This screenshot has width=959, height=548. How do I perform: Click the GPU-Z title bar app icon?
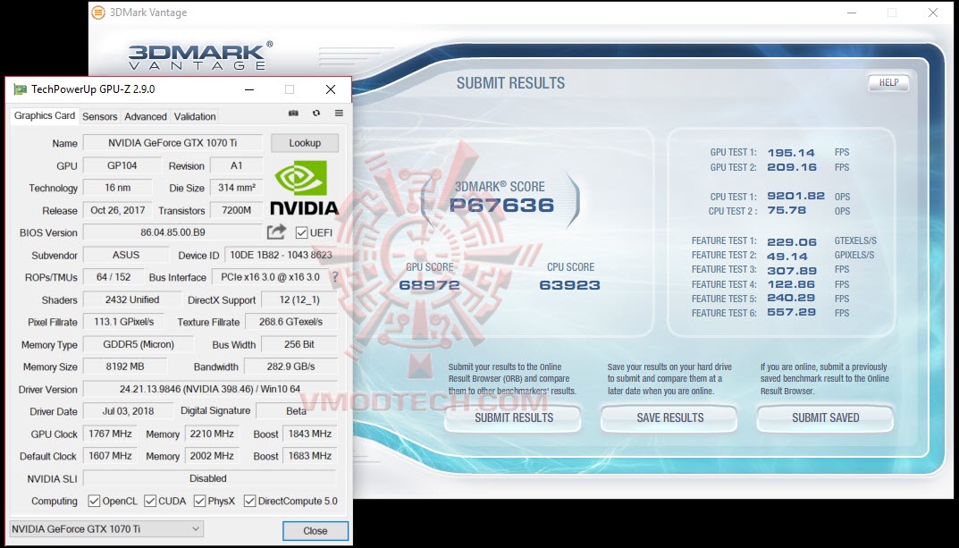click(x=21, y=89)
